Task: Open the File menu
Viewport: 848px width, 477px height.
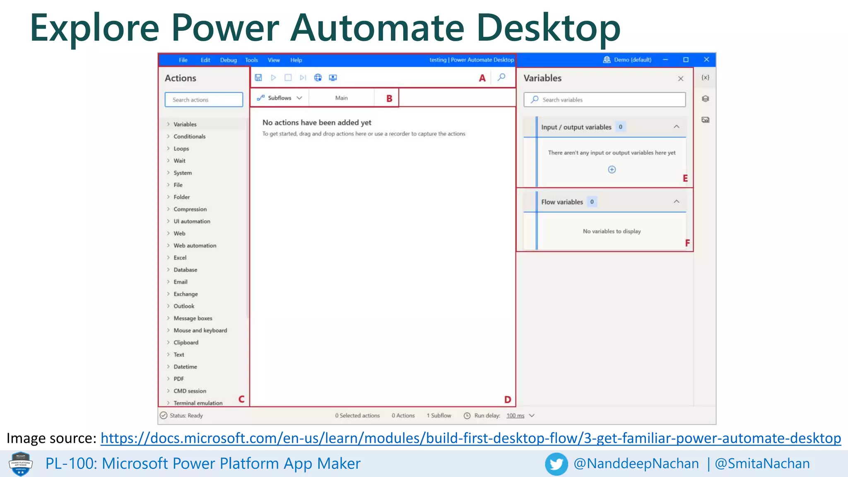Action: [x=183, y=60]
